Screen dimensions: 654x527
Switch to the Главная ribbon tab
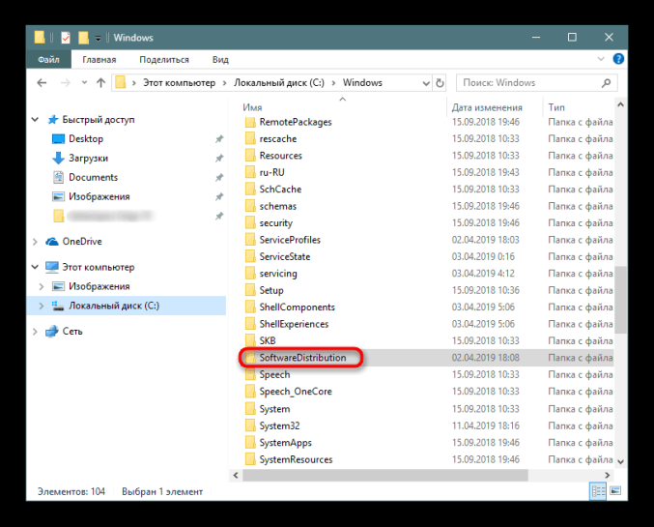[x=100, y=60]
